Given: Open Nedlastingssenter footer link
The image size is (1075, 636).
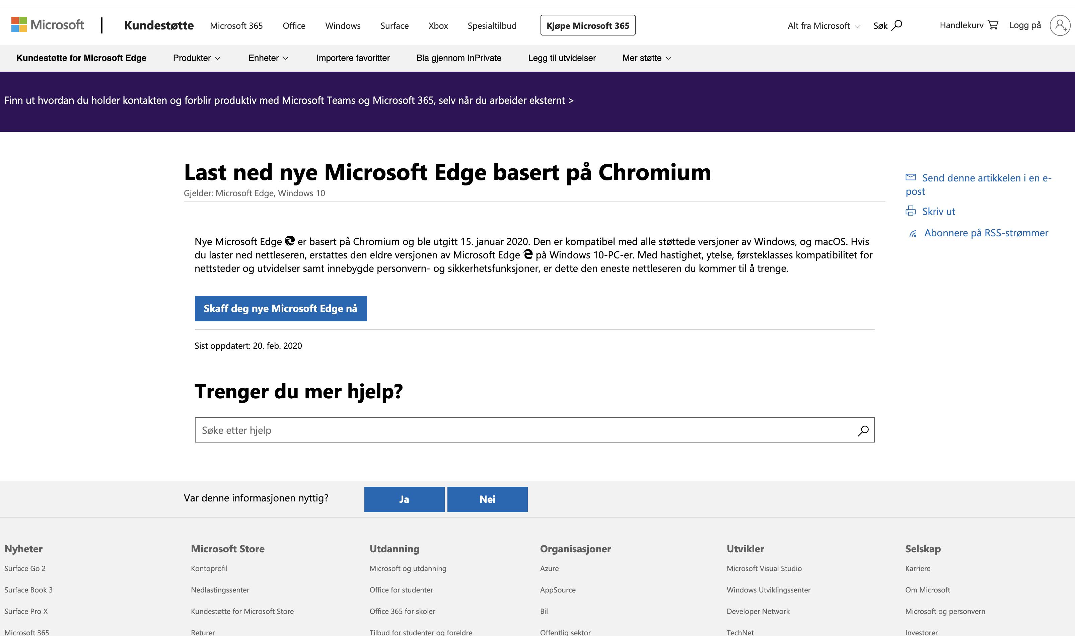Looking at the screenshot, I should (x=220, y=590).
